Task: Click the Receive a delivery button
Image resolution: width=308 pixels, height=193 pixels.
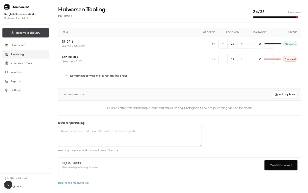Action: (x=25, y=33)
